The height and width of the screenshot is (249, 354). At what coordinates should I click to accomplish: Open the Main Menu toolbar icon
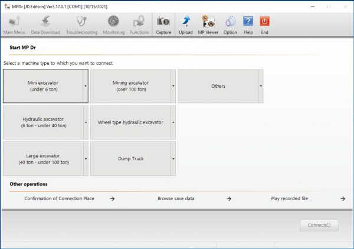pyautogui.click(x=14, y=25)
